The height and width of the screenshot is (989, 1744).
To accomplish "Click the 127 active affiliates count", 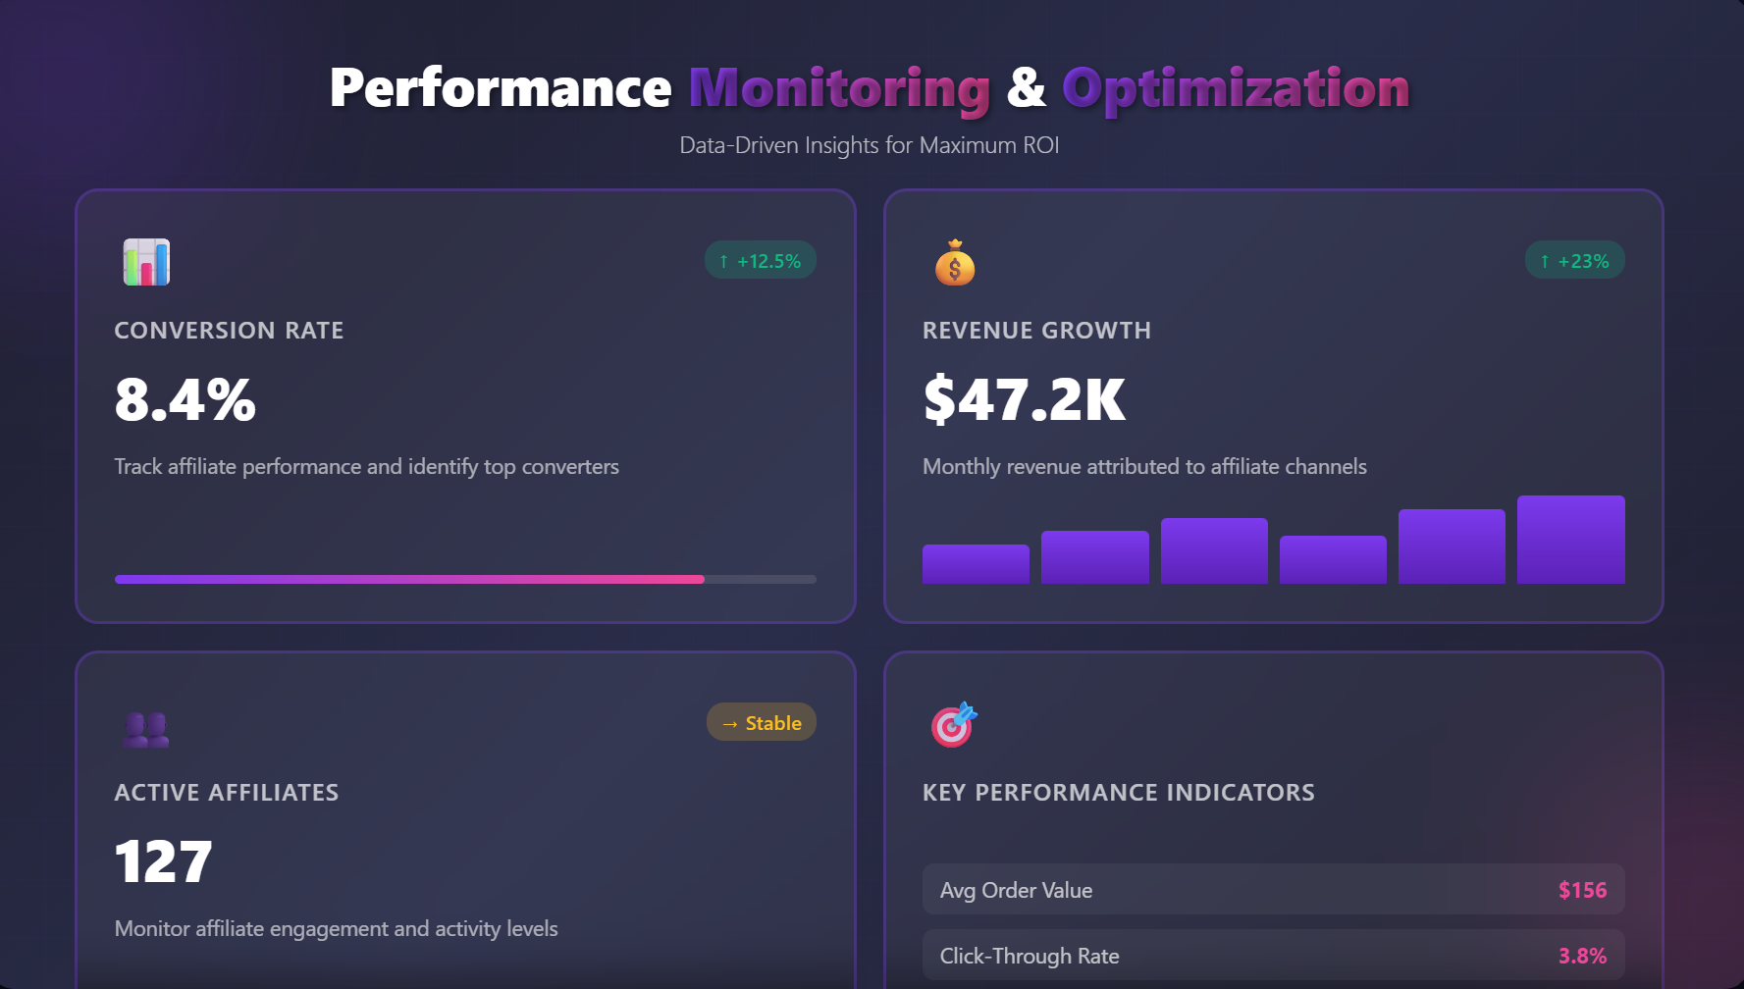I will (164, 862).
